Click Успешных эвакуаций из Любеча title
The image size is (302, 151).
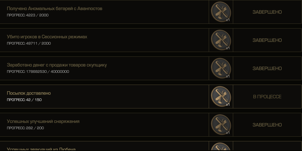click(x=41, y=149)
